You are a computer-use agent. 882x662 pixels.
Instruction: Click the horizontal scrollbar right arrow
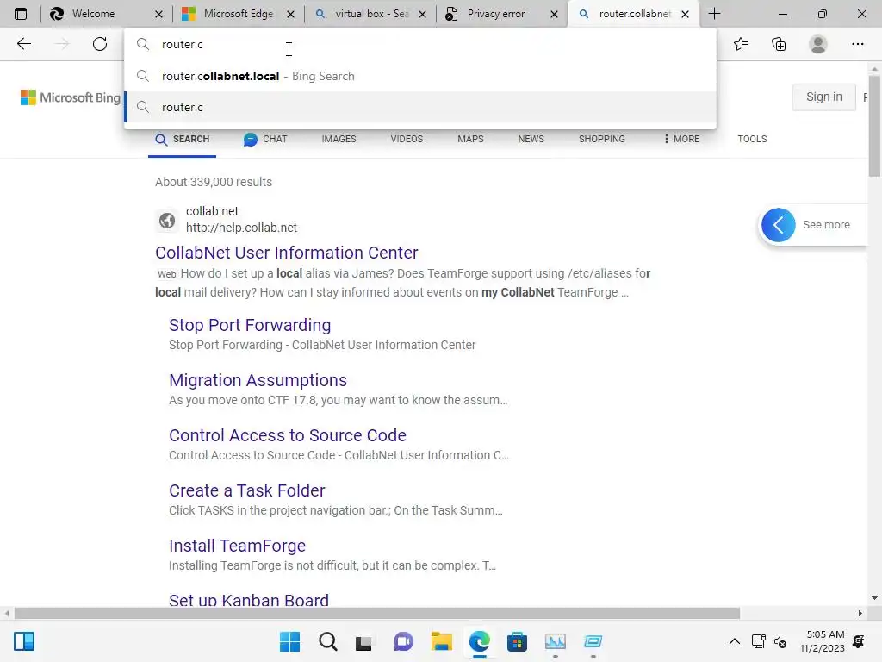[860, 613]
